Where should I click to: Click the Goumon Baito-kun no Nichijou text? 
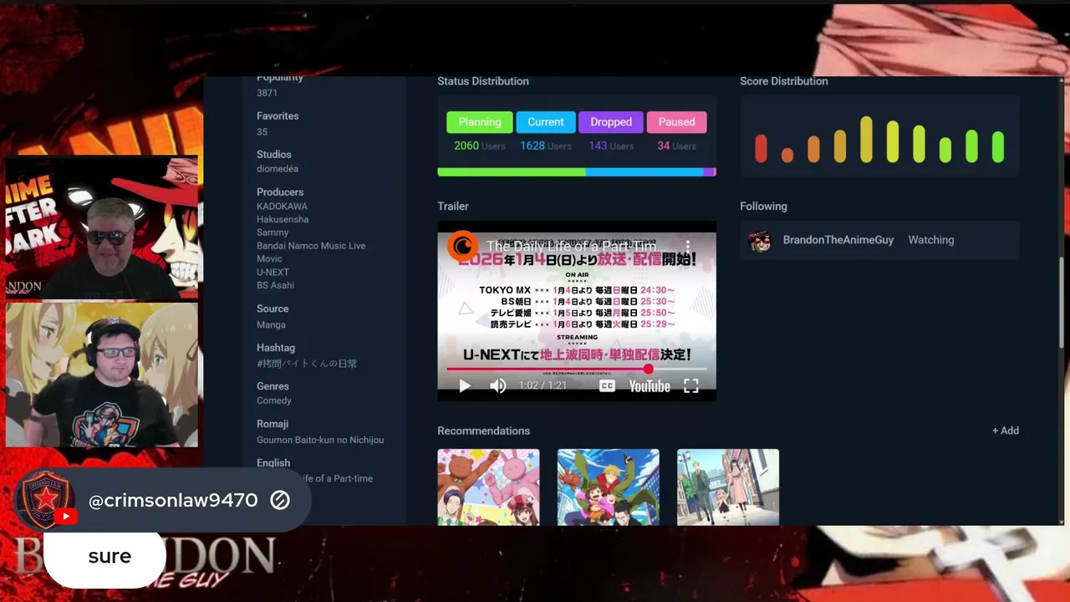320,440
